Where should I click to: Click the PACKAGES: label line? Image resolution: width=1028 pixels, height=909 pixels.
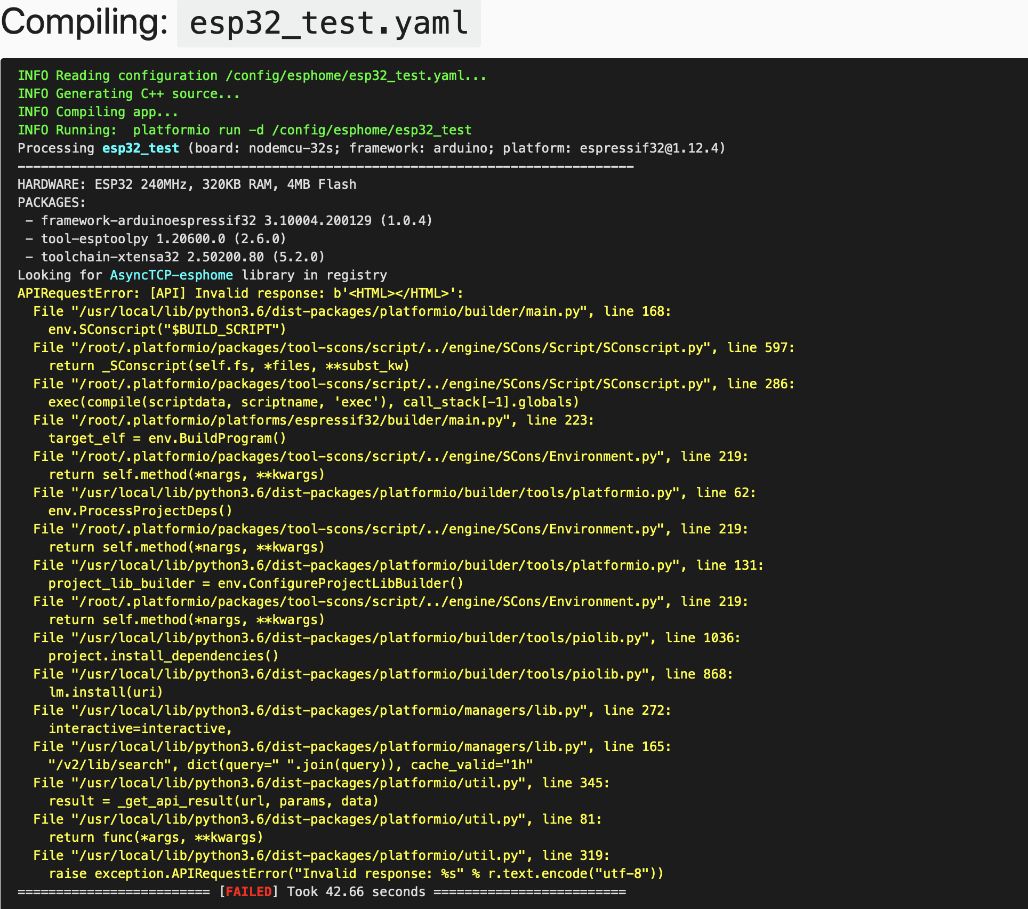[51, 203]
